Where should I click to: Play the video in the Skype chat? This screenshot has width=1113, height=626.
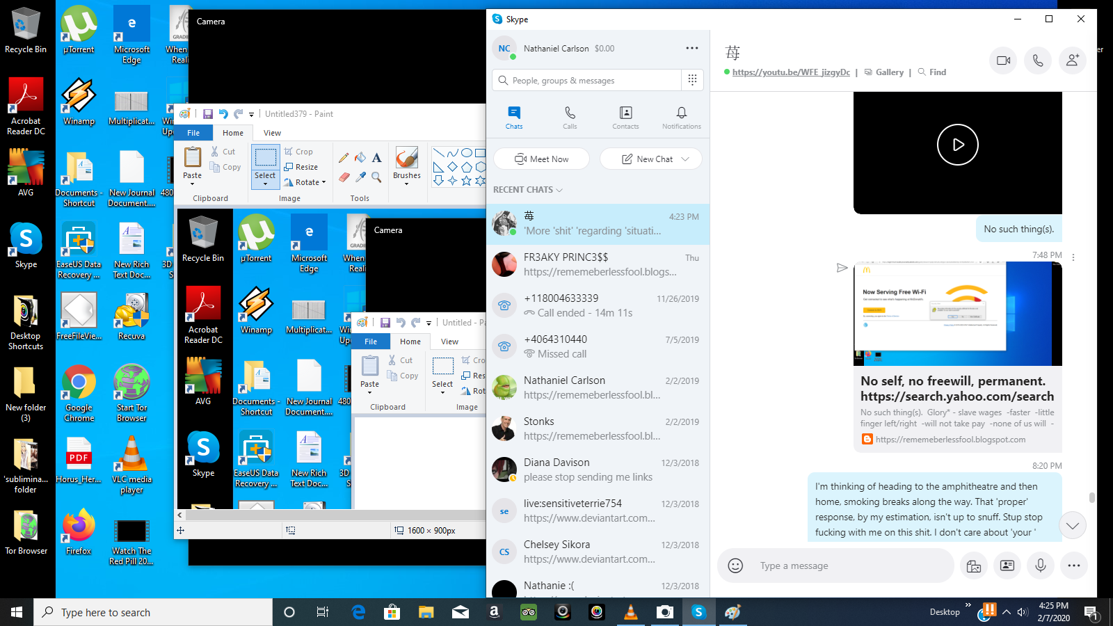958,145
